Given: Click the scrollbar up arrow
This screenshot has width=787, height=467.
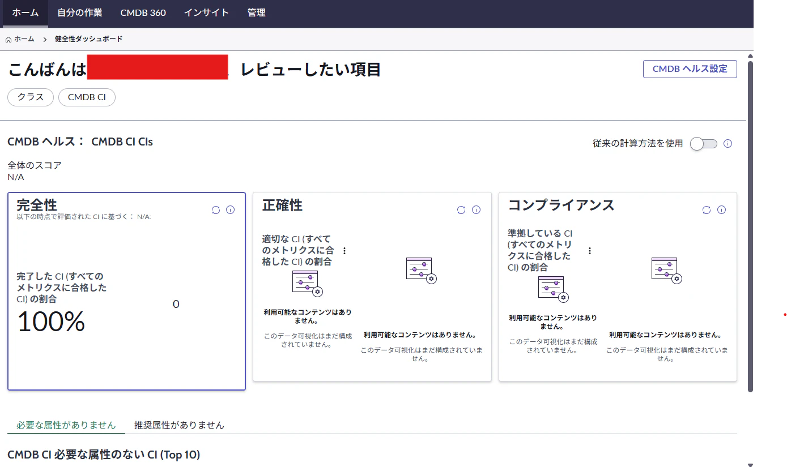Looking at the screenshot, I should (751, 56).
